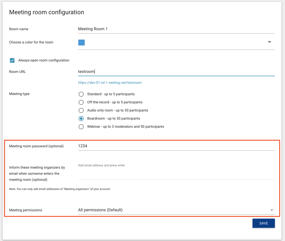Click the Choose a color for the room label

(x=31, y=42)
